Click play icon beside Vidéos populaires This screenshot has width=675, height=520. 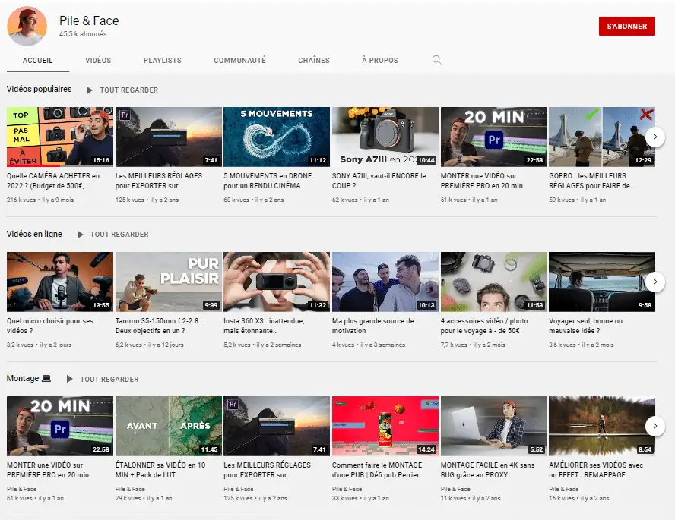click(x=89, y=90)
